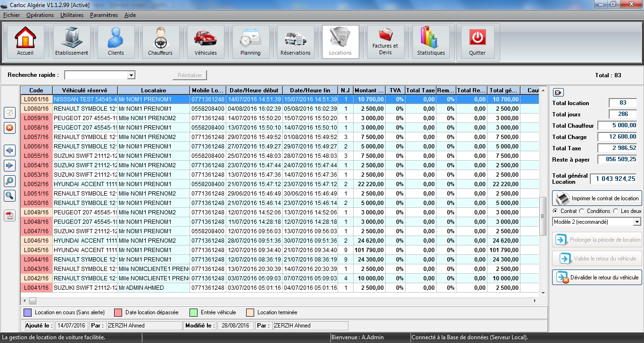Click Imprimer le contrat de location

click(x=597, y=198)
